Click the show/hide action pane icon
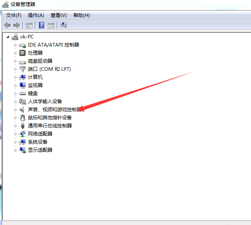Viewport: 251px width, 225px height. pyautogui.click(x=51, y=25)
